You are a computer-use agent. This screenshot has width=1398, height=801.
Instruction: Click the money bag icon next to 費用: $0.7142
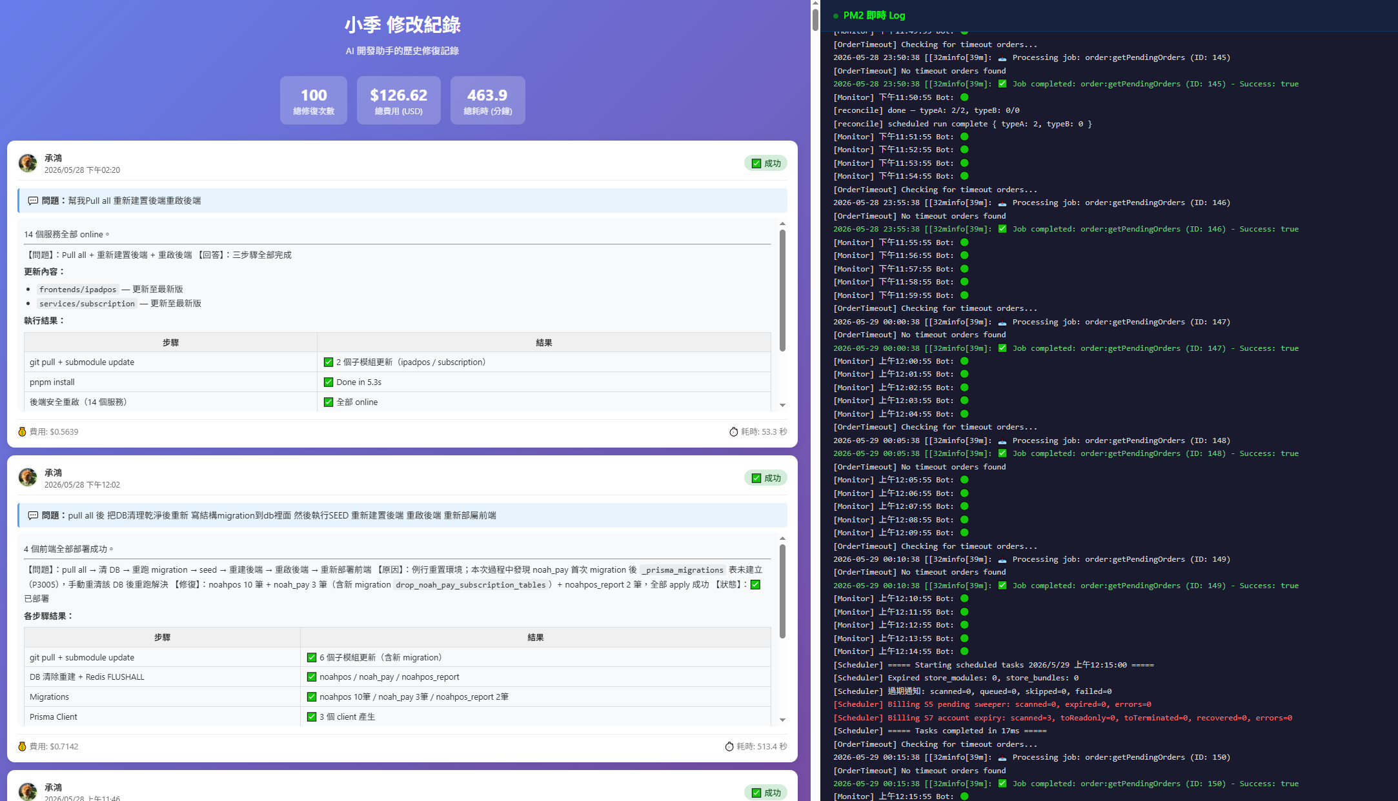coord(22,746)
